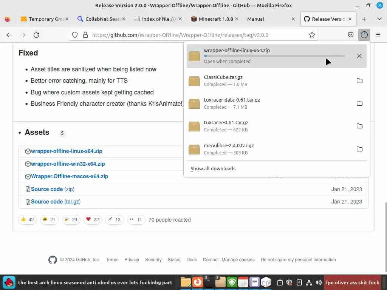Toggle the thumbs up reaction with 42
The image size is (387, 290).
point(28,220)
